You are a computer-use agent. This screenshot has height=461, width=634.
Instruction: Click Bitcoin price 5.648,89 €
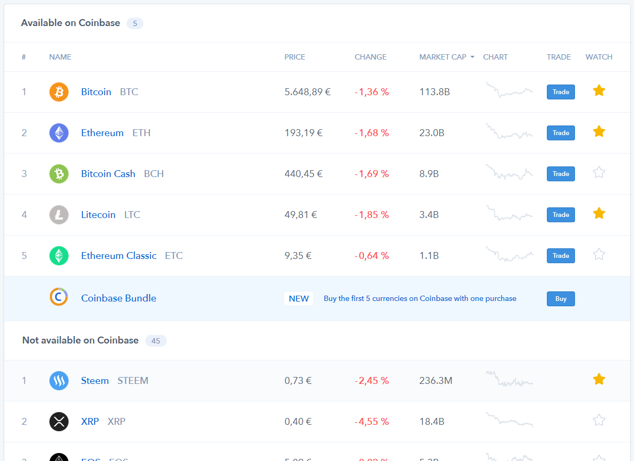pyautogui.click(x=308, y=92)
